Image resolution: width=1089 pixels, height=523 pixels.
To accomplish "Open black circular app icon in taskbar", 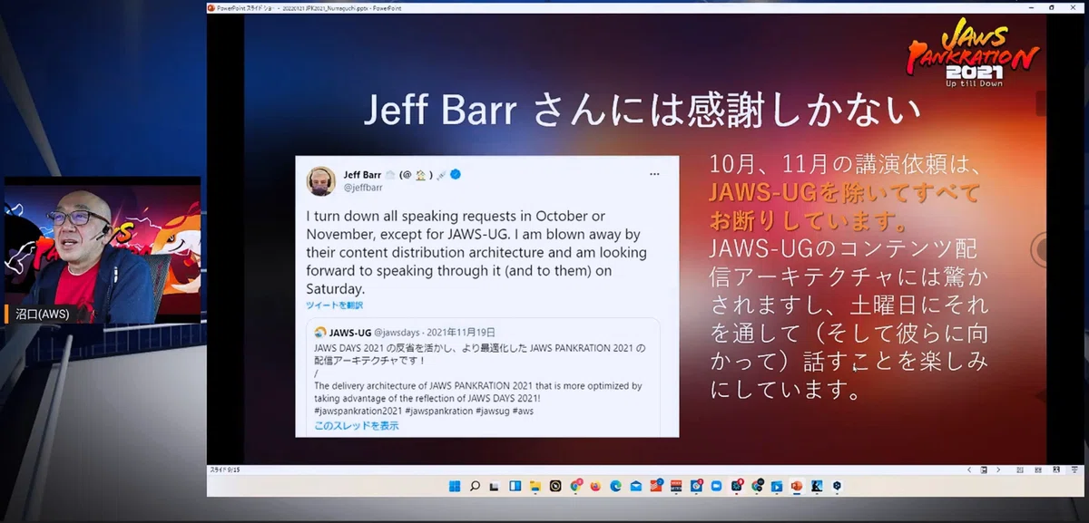I will [555, 487].
